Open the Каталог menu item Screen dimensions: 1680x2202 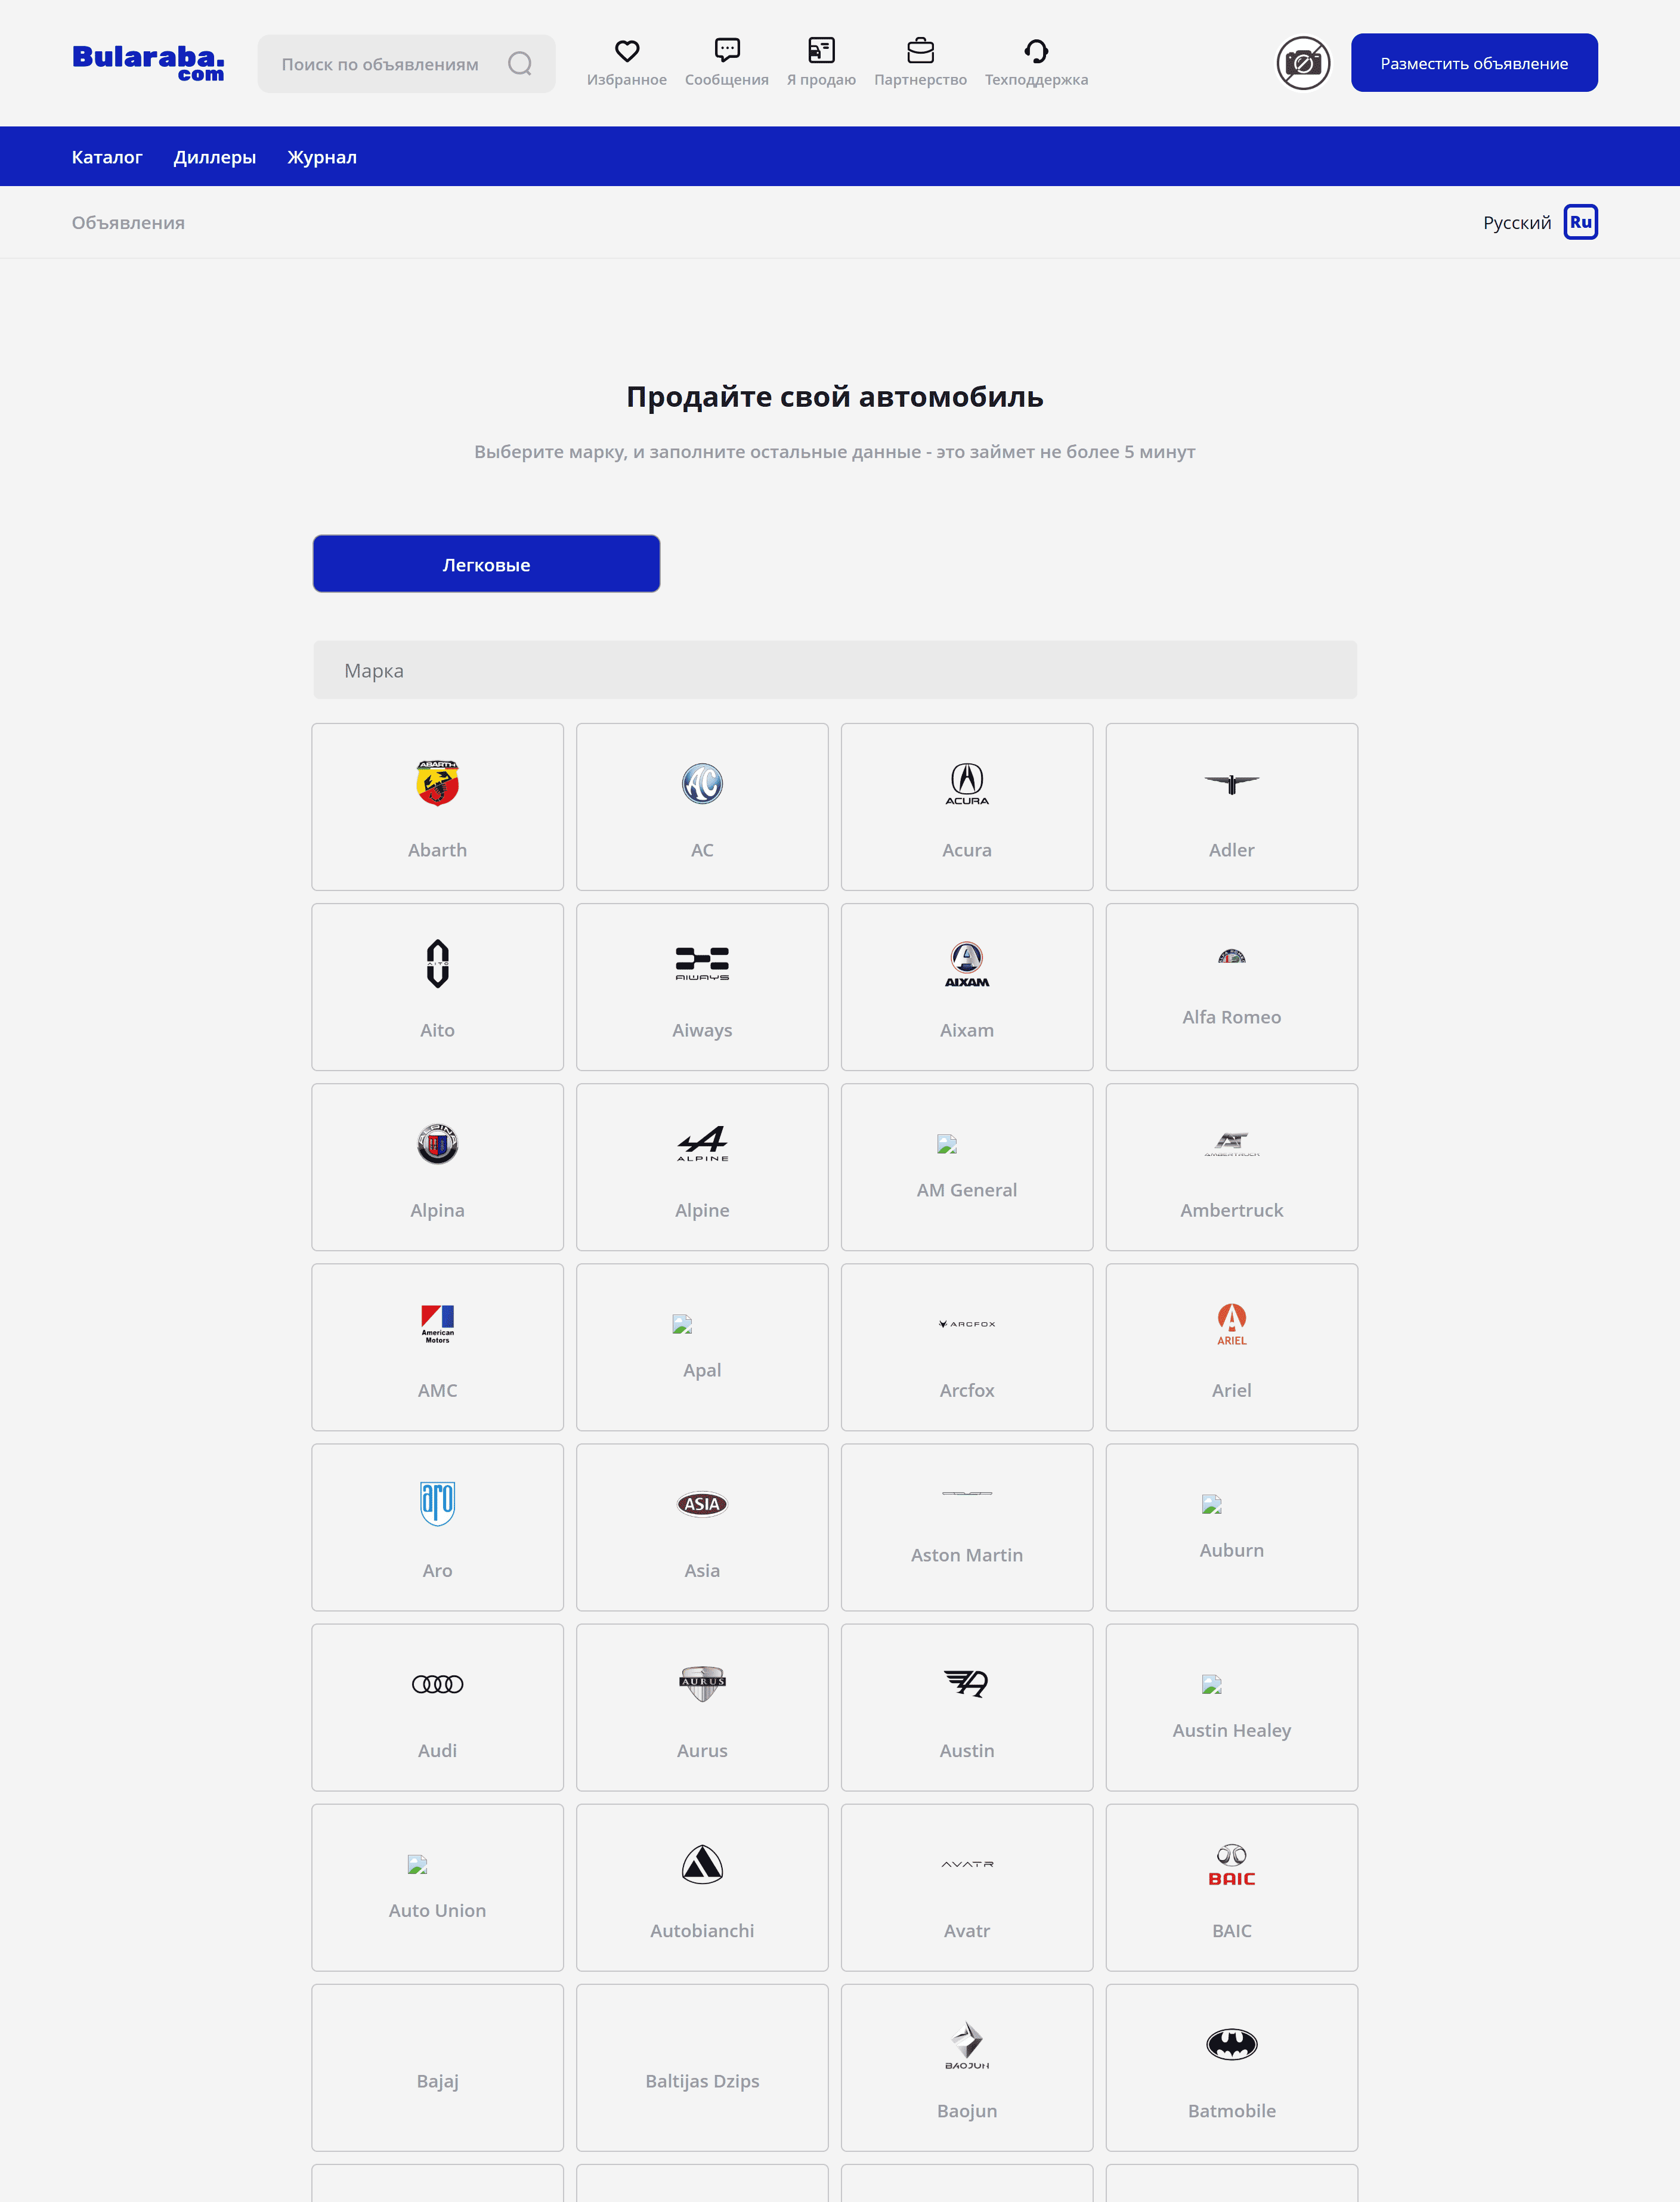tap(107, 157)
